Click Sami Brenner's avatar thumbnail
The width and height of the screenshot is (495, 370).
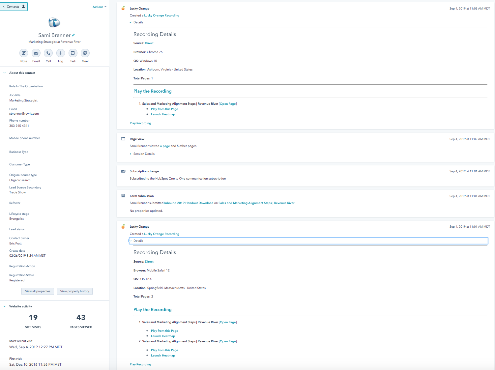[54, 22]
